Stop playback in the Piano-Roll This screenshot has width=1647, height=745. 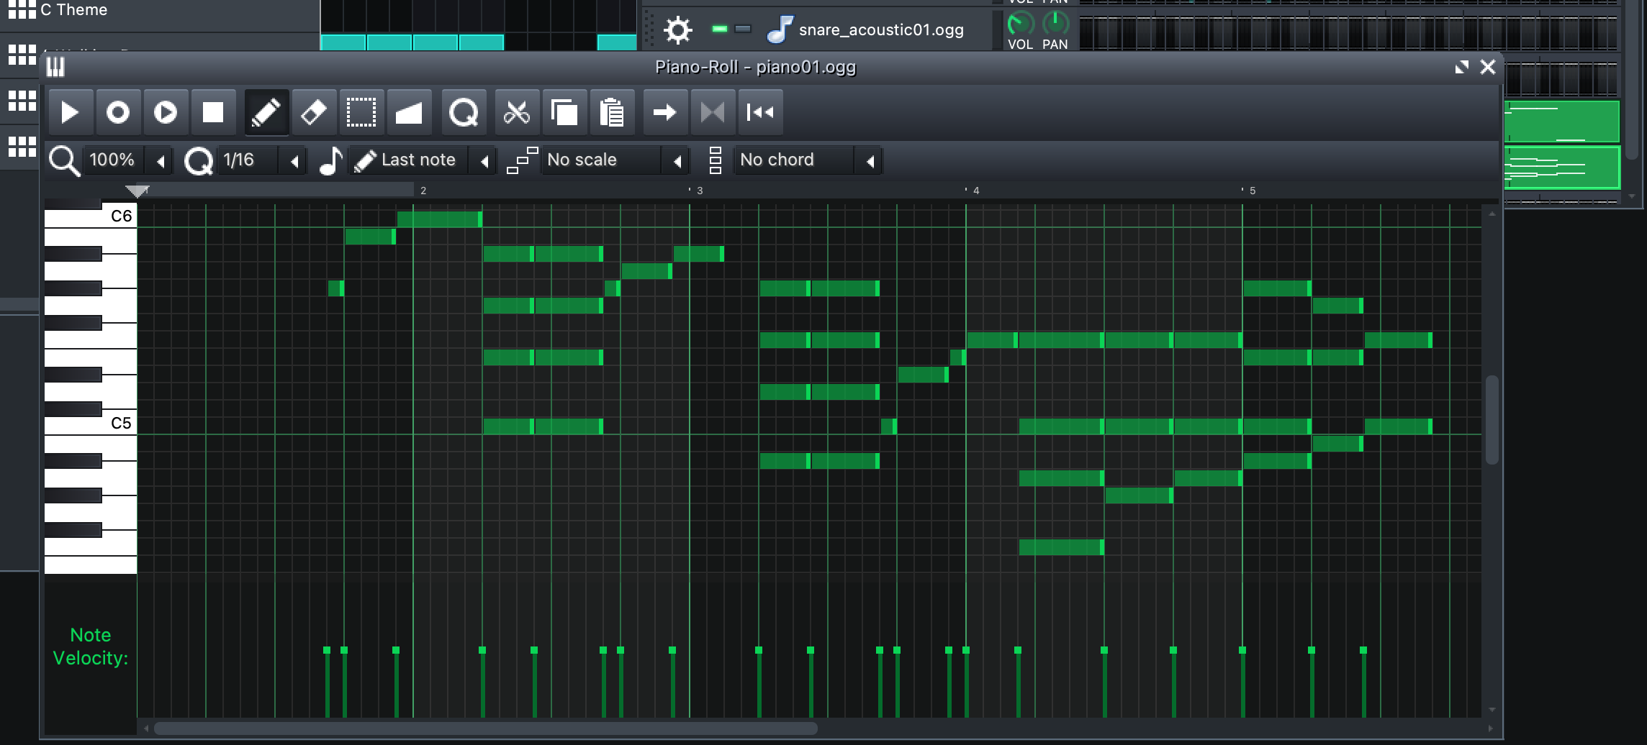[212, 112]
